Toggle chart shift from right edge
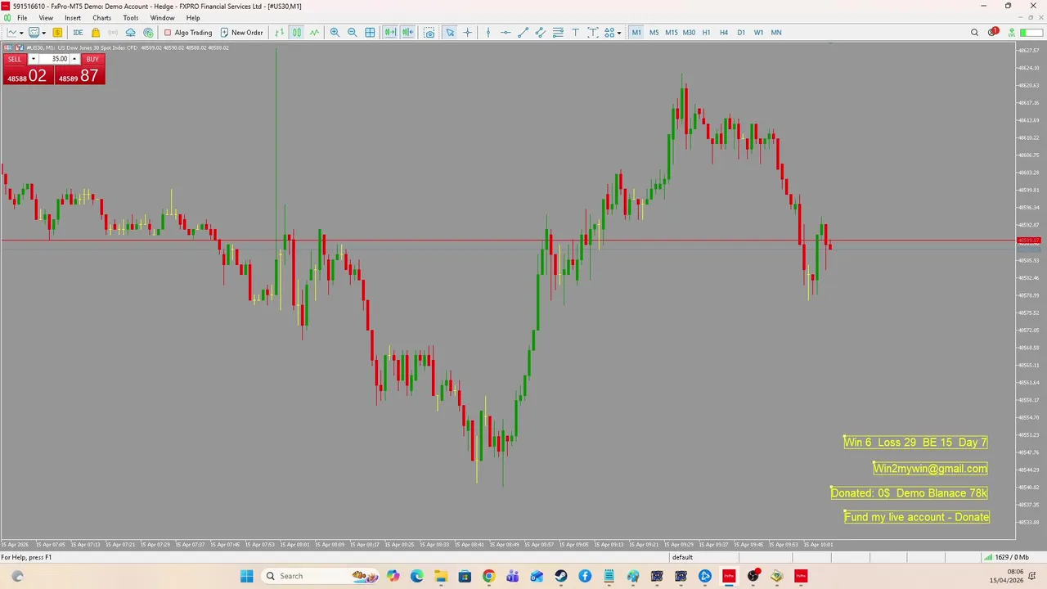Screen dimensions: 1047x589 click(x=407, y=33)
